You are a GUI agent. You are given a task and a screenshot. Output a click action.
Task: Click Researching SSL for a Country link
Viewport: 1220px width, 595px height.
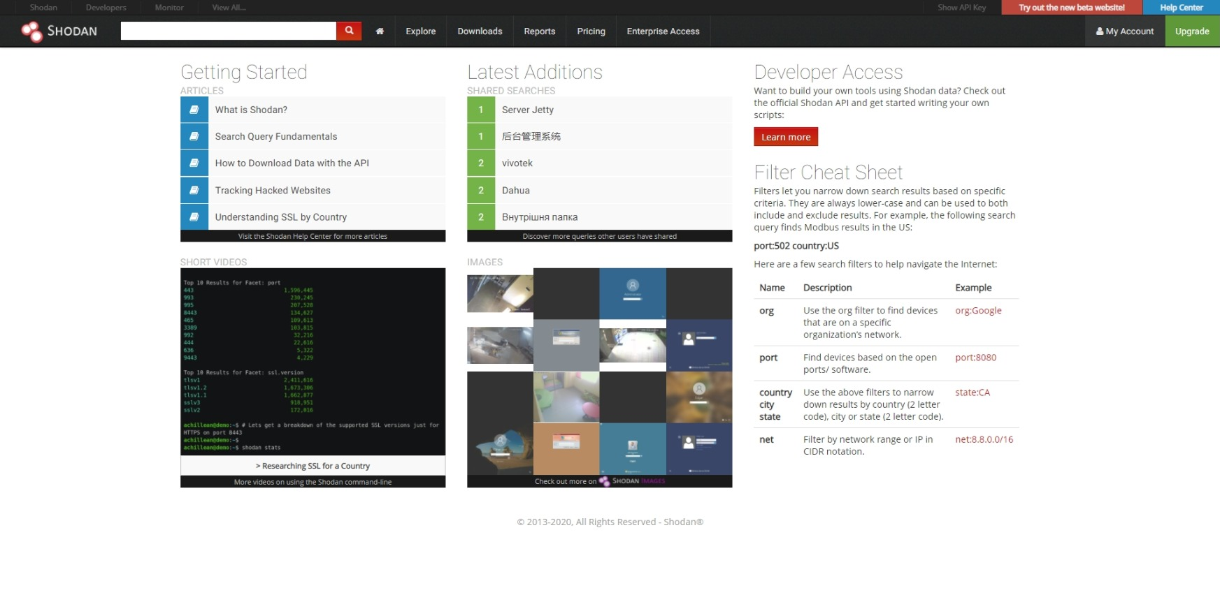pos(313,466)
